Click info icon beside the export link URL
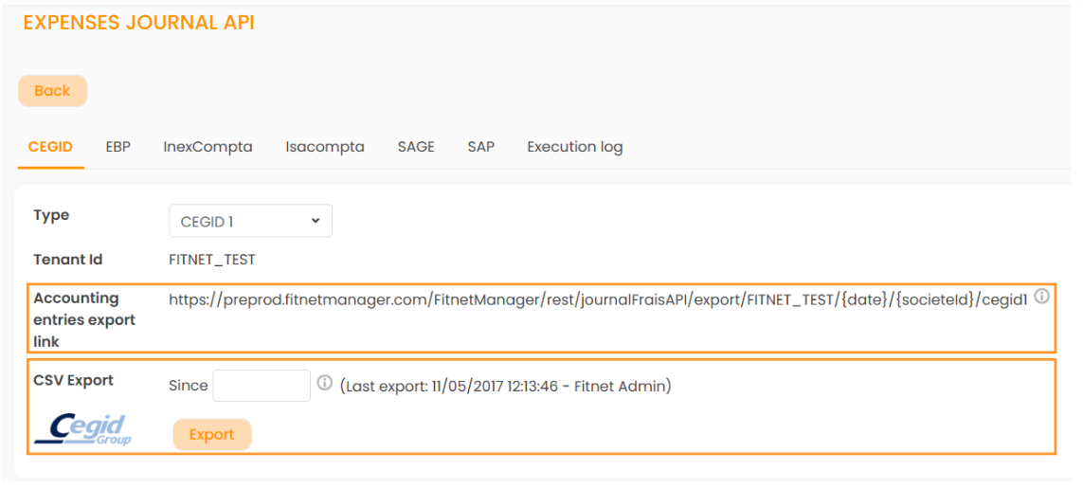 (1041, 297)
